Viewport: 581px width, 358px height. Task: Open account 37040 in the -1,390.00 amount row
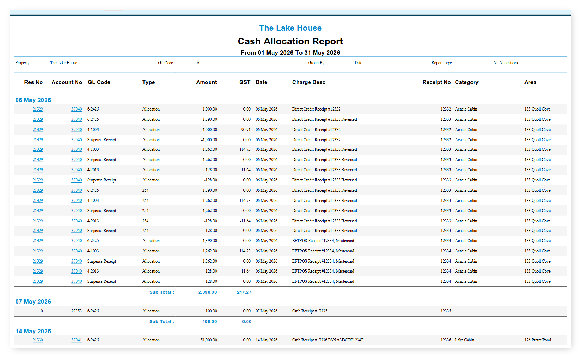coord(76,190)
